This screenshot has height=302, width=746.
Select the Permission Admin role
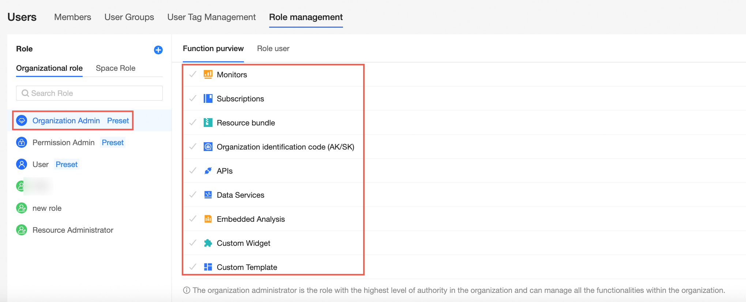point(63,143)
